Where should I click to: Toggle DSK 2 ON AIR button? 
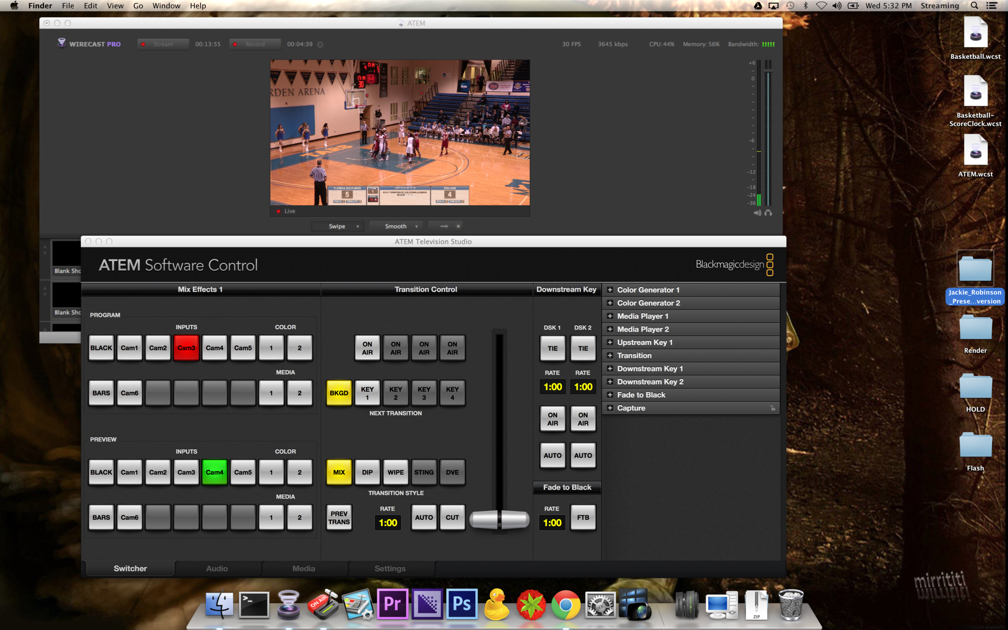pyautogui.click(x=583, y=419)
